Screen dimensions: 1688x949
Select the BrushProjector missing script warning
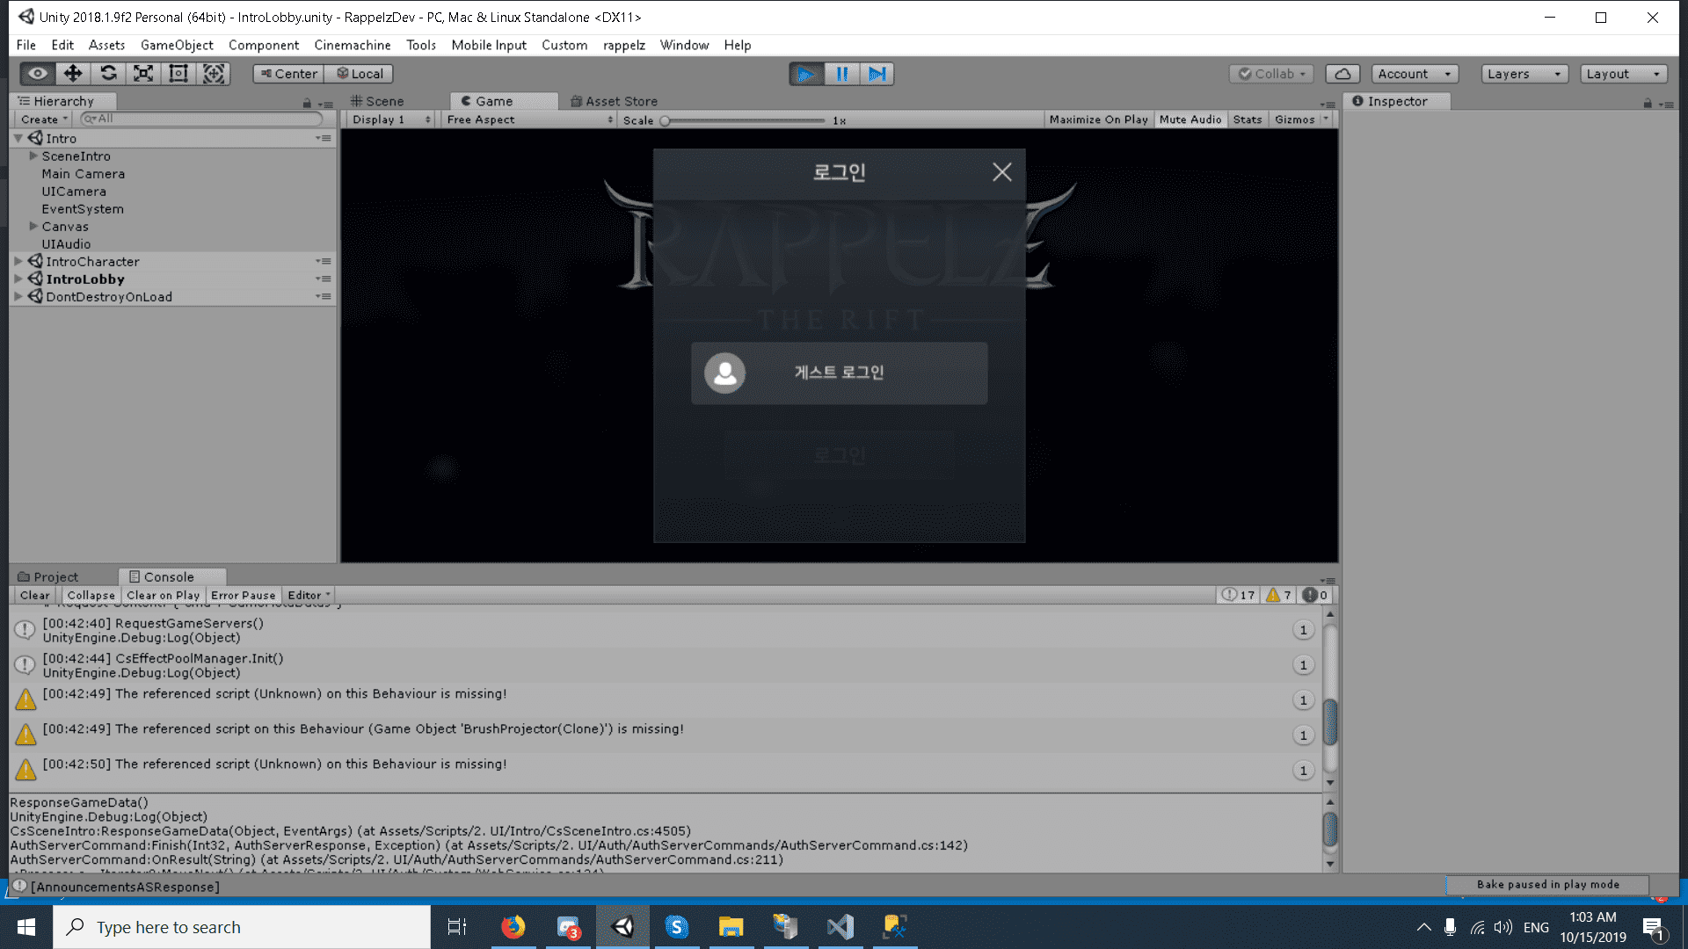tap(666, 735)
